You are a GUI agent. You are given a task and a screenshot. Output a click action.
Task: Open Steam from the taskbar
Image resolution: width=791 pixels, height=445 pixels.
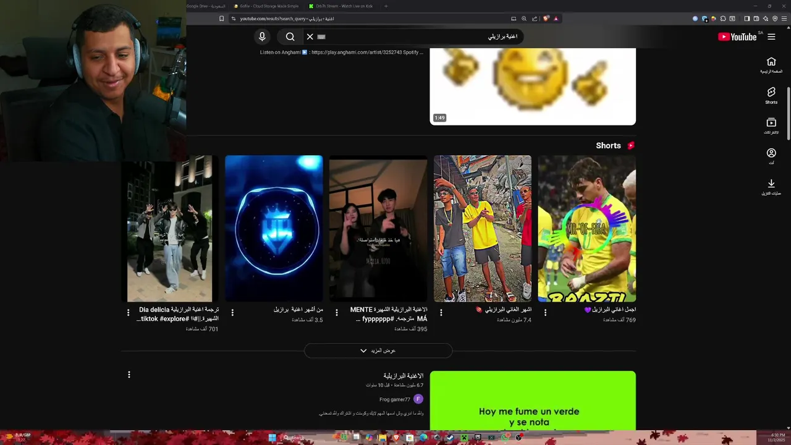(x=450, y=438)
